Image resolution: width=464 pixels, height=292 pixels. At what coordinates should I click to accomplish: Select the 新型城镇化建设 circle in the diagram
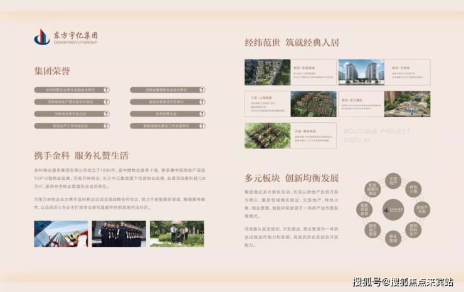pyautogui.click(x=372, y=189)
